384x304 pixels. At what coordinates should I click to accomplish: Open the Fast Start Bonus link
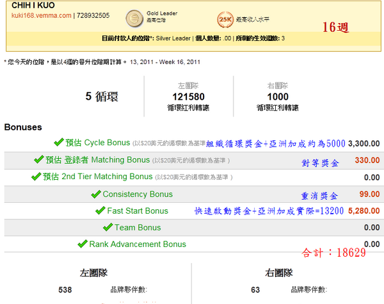click(138, 211)
